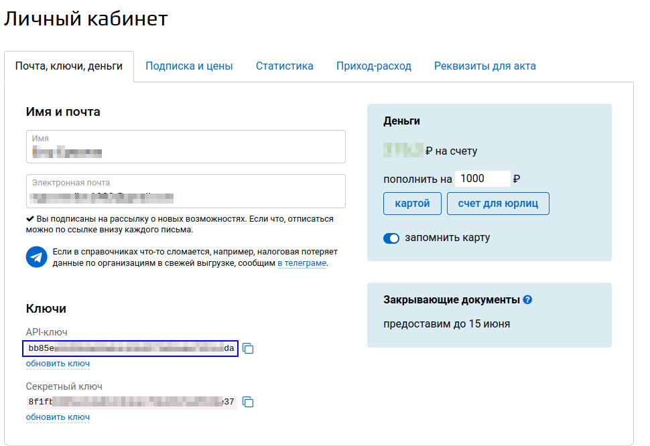Open the Реквизиты для акта tab
650x446 pixels.
(484, 66)
